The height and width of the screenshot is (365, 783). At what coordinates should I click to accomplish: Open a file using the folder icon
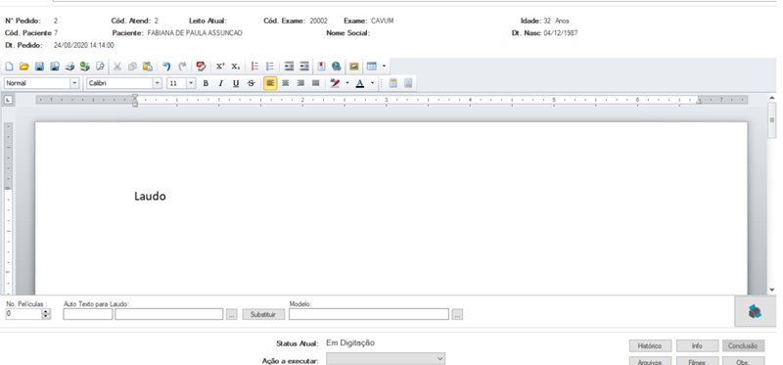click(23, 66)
